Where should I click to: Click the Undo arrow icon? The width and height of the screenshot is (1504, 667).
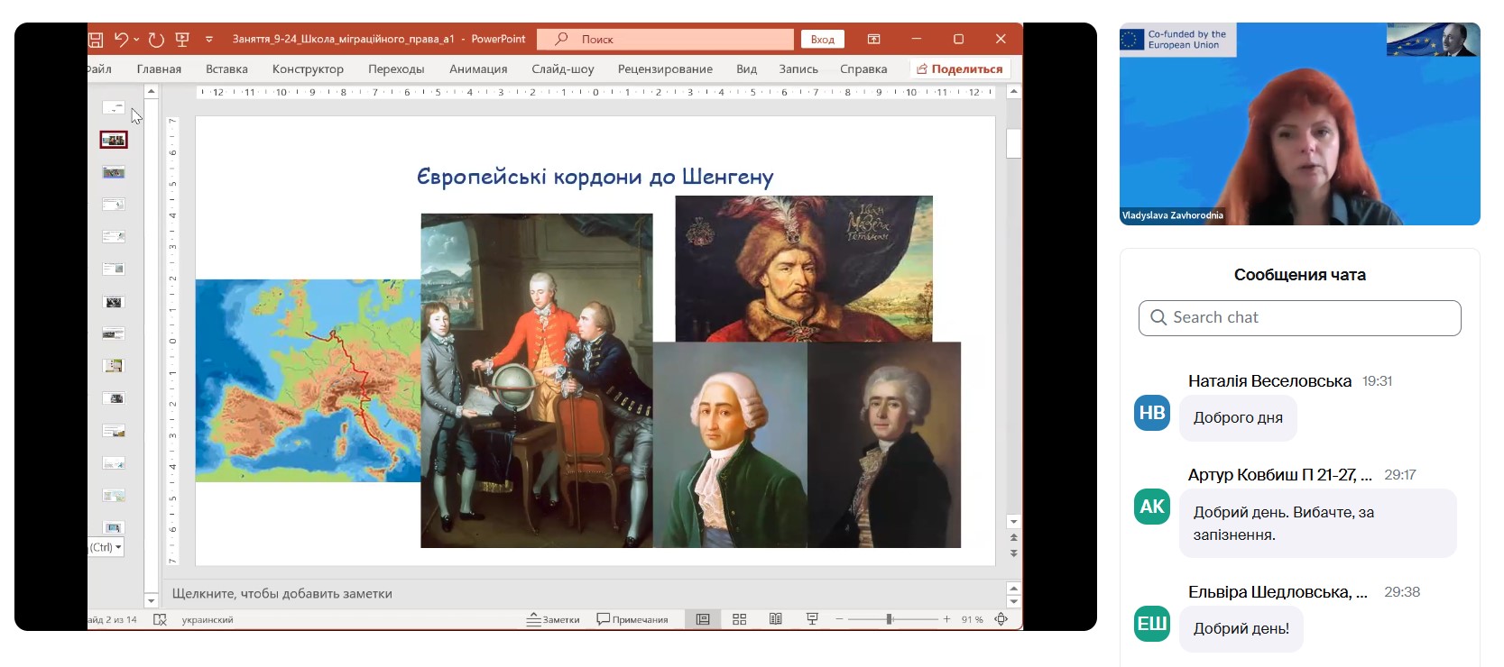pos(121,39)
